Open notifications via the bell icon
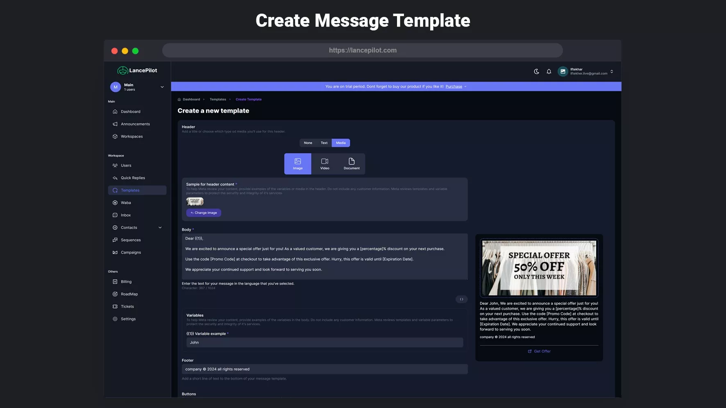Image resolution: width=726 pixels, height=408 pixels. [549, 71]
